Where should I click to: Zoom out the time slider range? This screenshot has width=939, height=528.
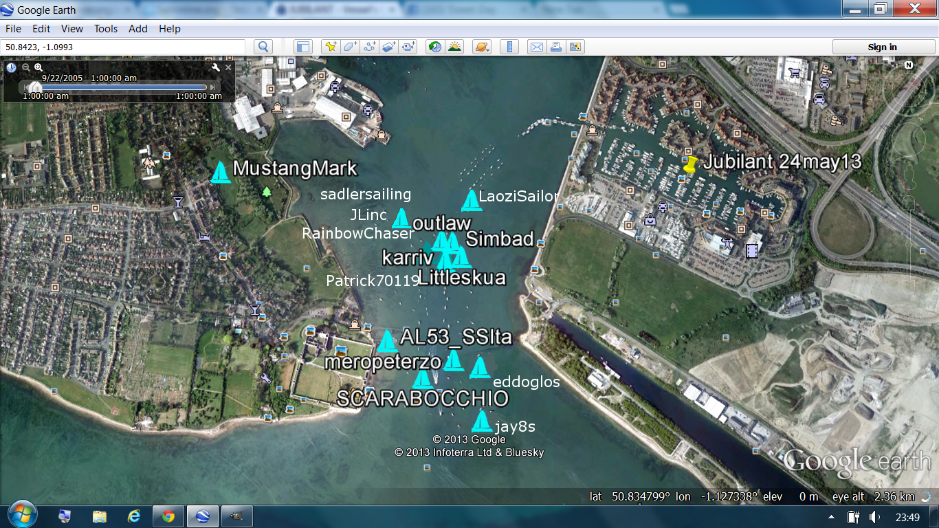point(26,67)
